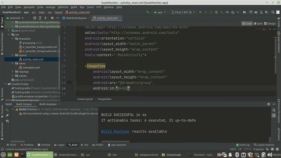
Task: Expand the mipmap folder
Action: pos(13,72)
